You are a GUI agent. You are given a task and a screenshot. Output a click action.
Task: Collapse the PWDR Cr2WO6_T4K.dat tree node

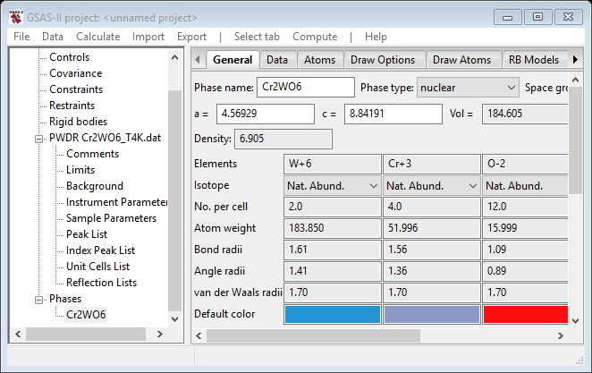coord(38,139)
